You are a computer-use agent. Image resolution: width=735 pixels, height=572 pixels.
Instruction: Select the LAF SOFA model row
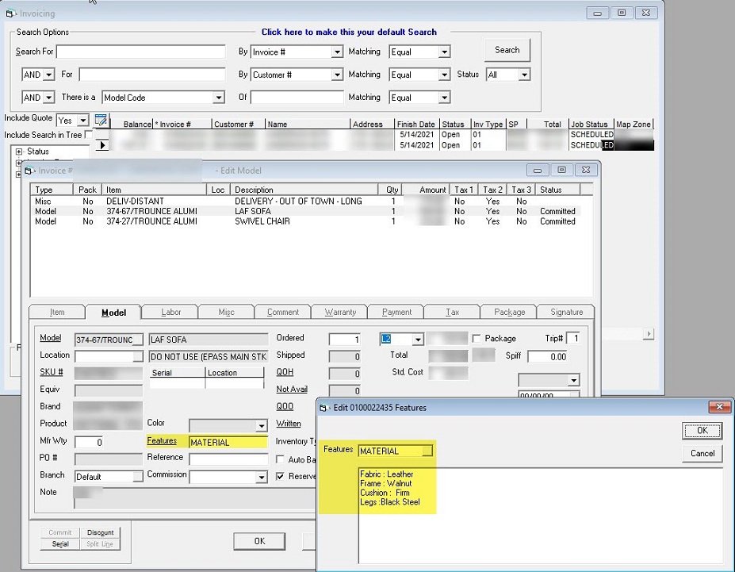[305, 212]
